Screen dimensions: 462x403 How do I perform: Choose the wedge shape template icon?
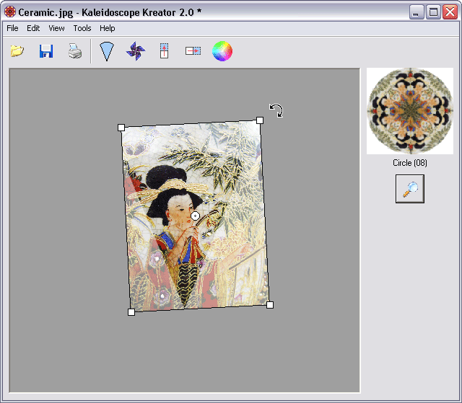pos(107,51)
